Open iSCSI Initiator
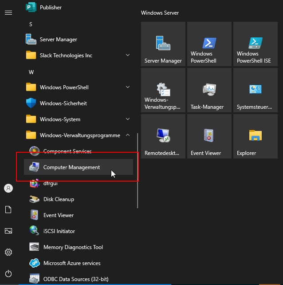This screenshot has height=285, width=283. pos(78,231)
